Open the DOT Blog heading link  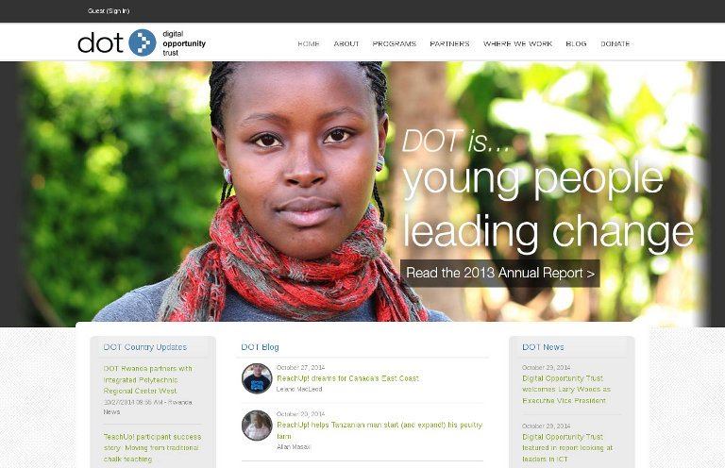pyautogui.click(x=260, y=347)
